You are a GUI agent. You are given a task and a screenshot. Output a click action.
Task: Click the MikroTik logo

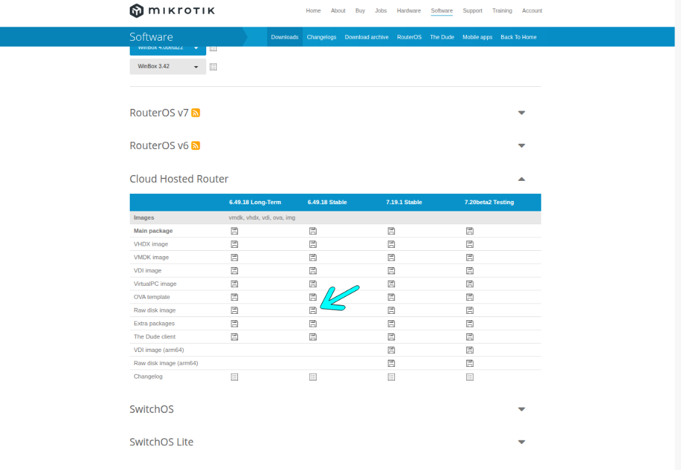[x=172, y=10]
